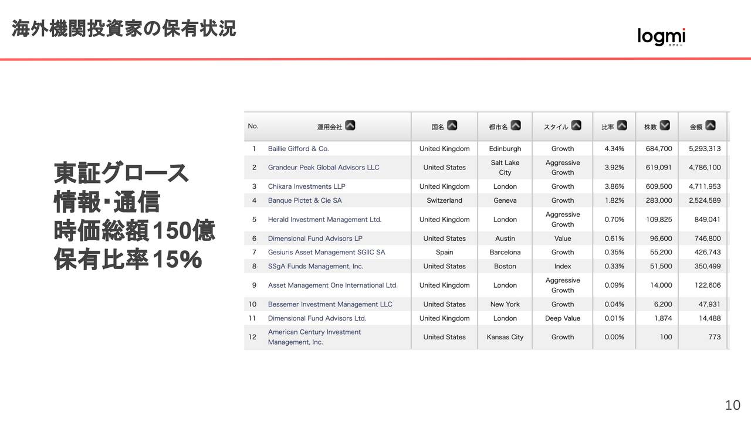Click the 4.34% ratio value
The width and height of the screenshot is (751, 422).
point(614,149)
